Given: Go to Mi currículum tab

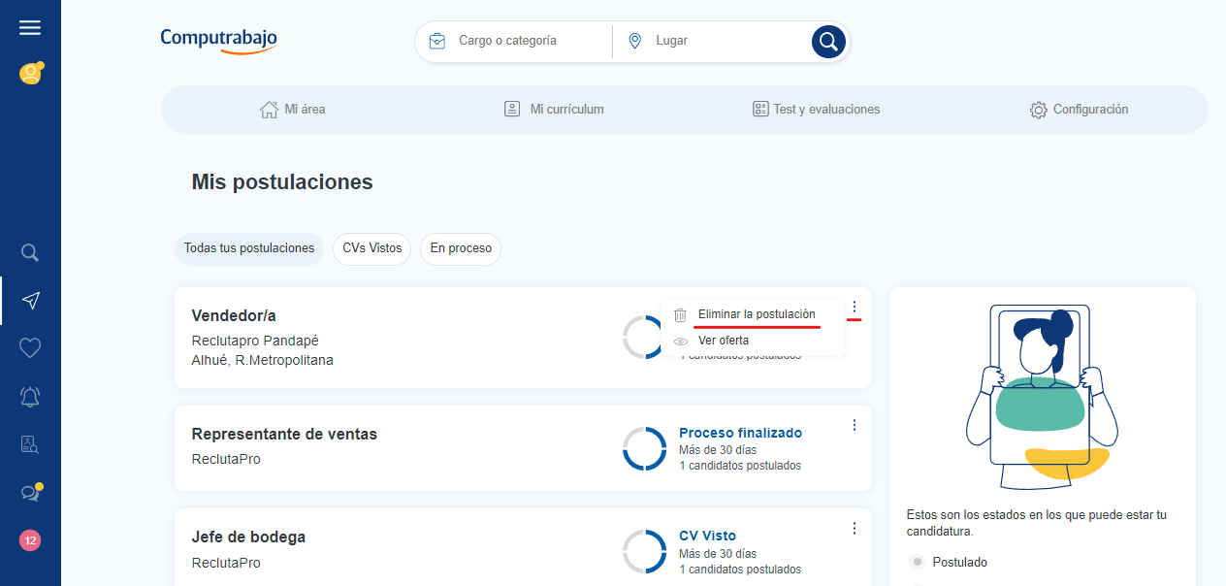Looking at the screenshot, I should (554, 110).
